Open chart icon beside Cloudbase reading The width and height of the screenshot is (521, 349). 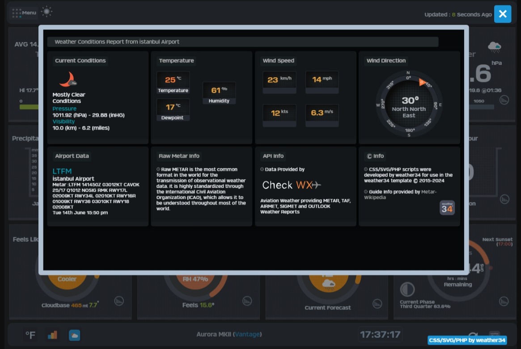pyautogui.click(x=119, y=301)
